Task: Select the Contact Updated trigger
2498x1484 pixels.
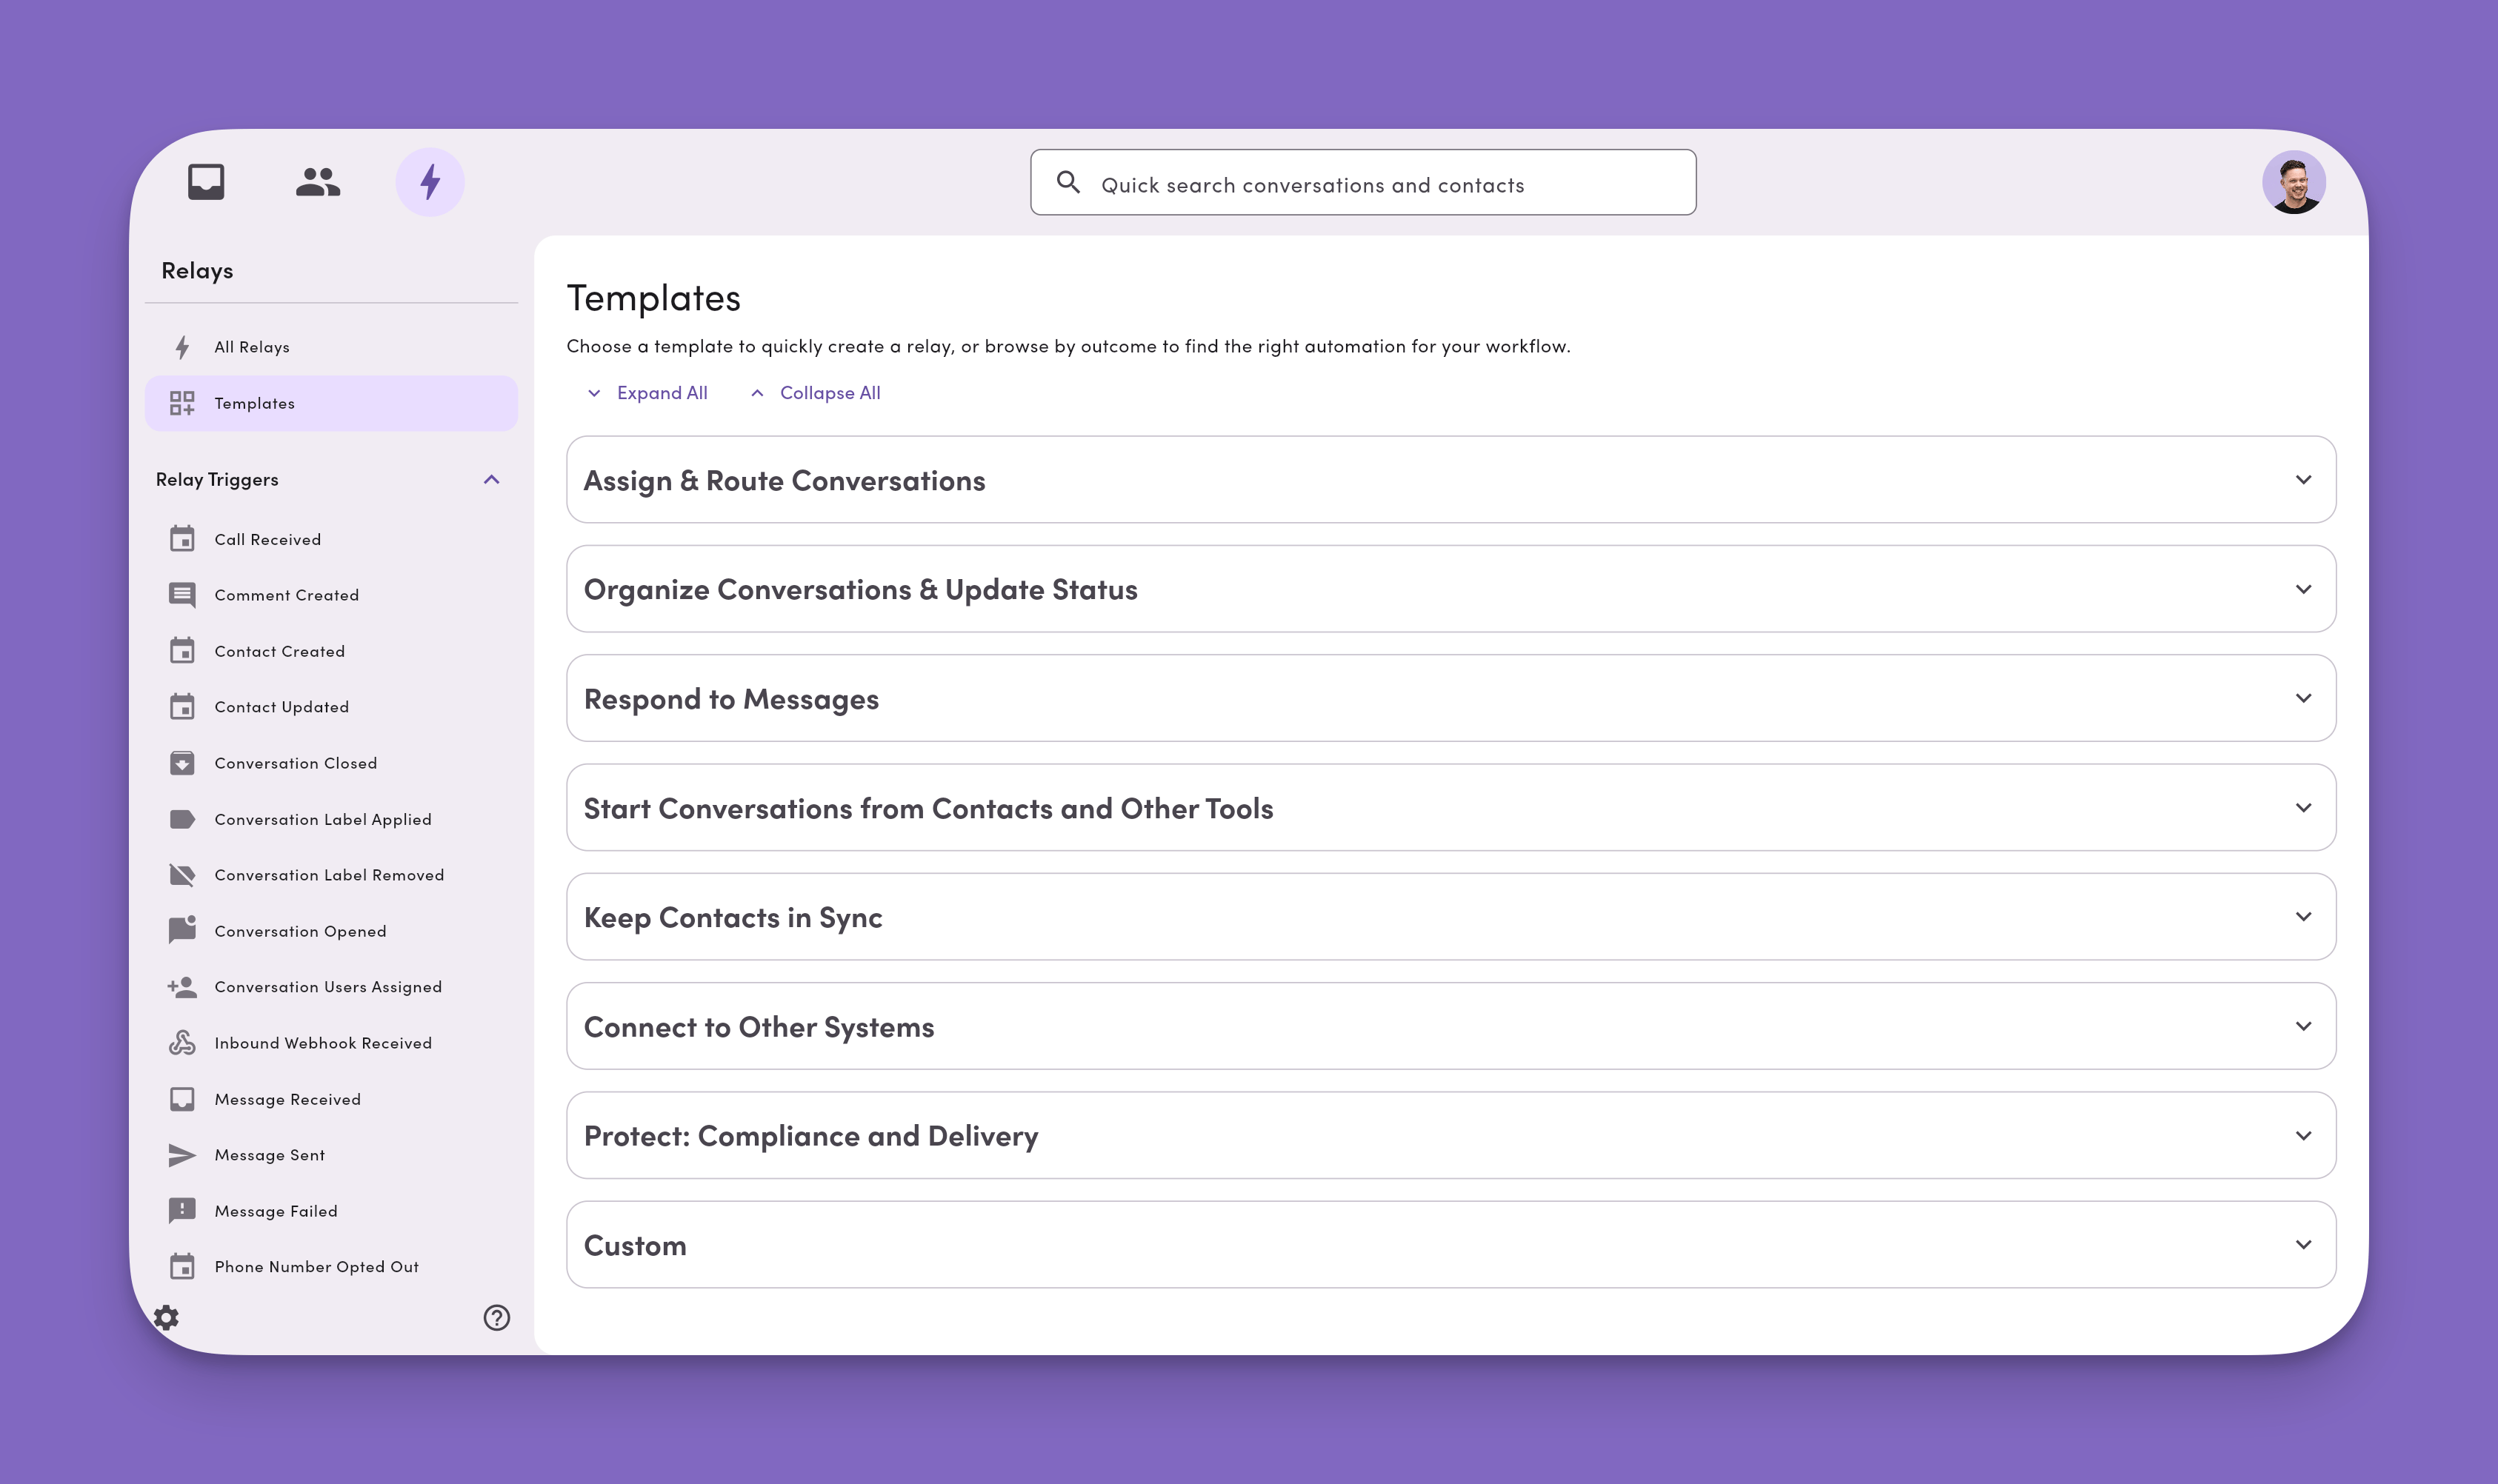Action: [331, 707]
